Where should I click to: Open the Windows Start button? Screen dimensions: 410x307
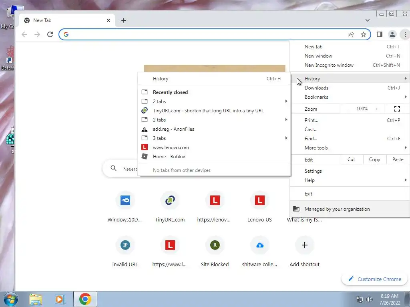pyautogui.click(x=10, y=299)
